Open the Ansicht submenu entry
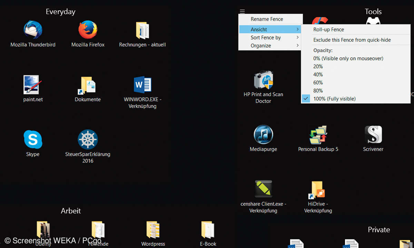This screenshot has height=248, width=414. [x=270, y=30]
